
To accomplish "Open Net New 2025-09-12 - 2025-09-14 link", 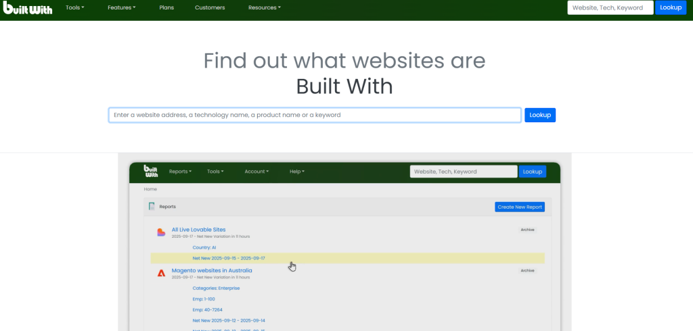I will coord(229,320).
